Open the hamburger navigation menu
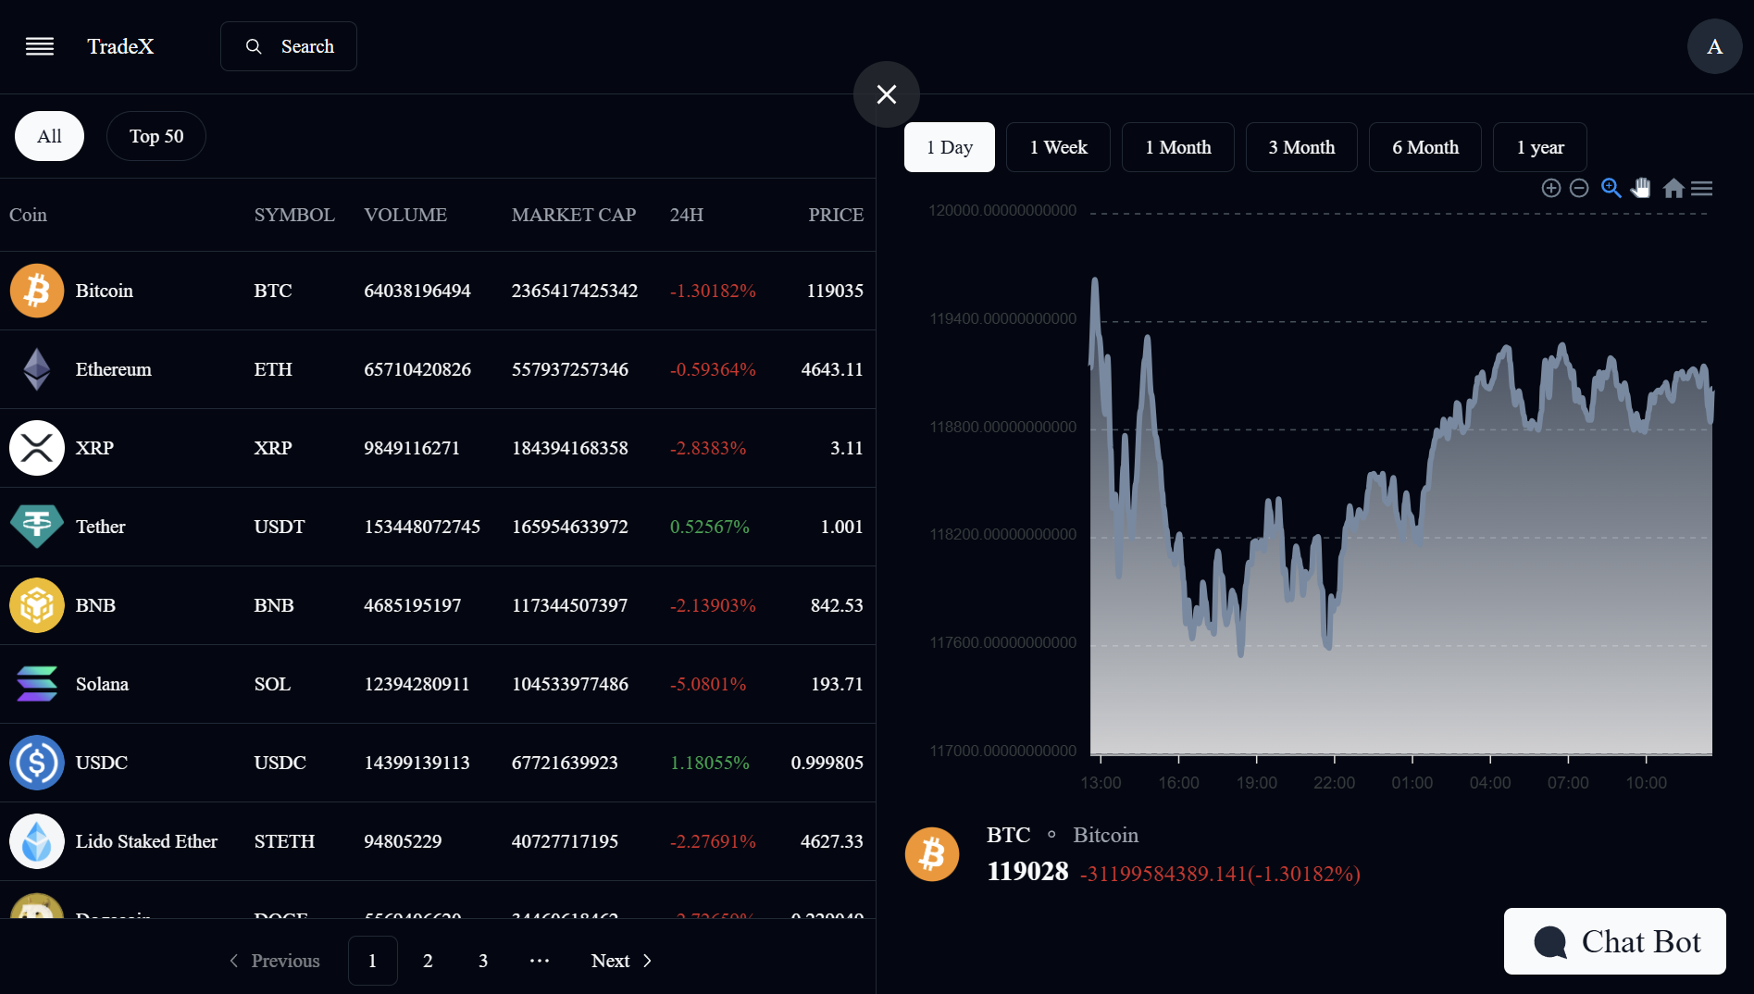 [39, 46]
